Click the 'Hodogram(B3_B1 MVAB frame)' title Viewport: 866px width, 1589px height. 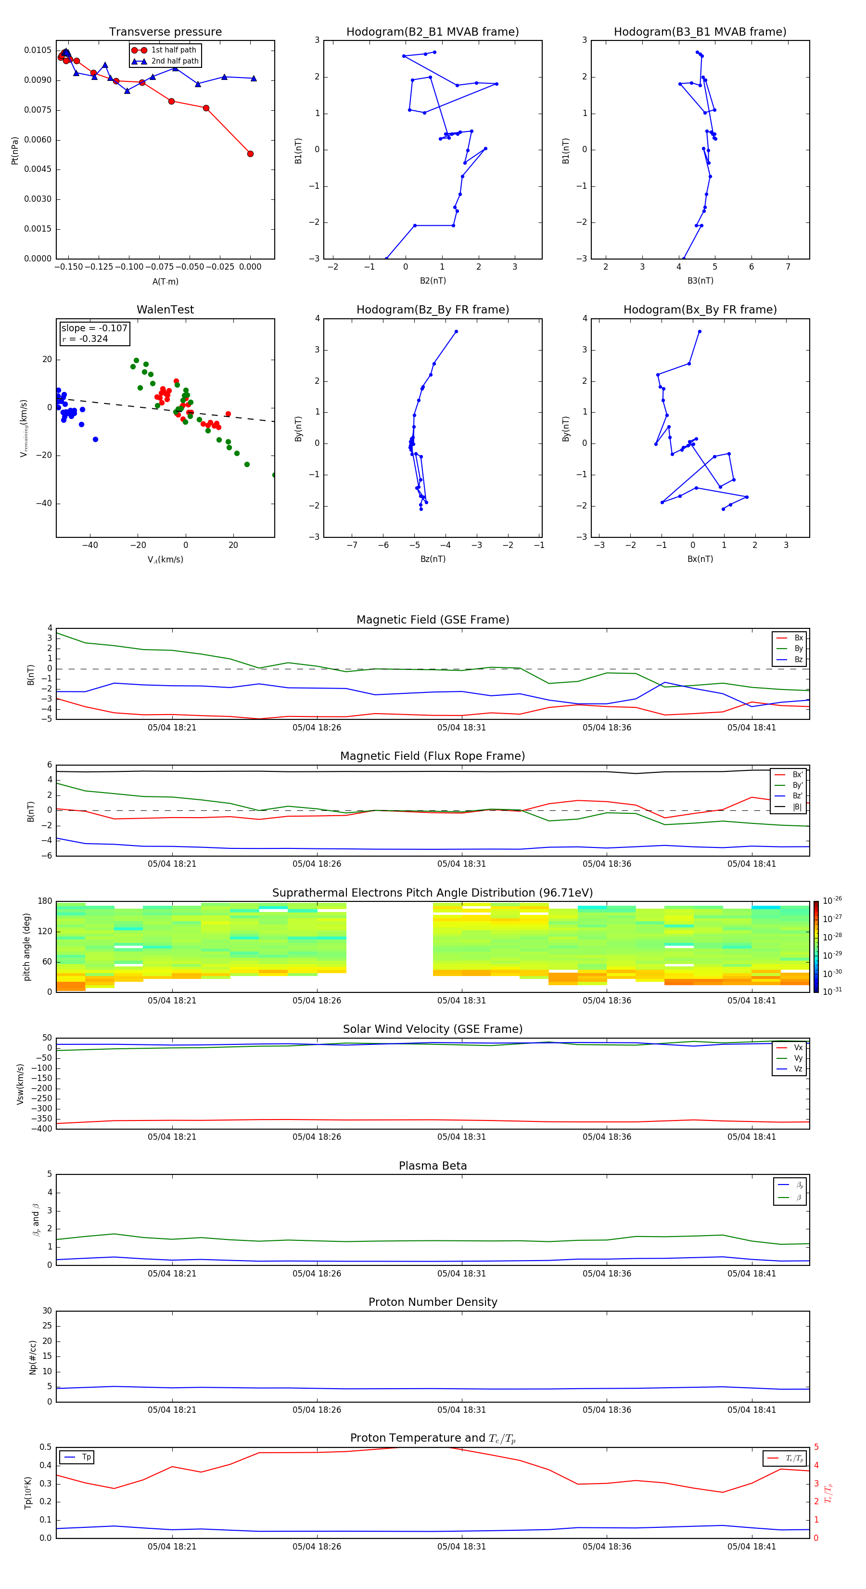click(x=700, y=32)
